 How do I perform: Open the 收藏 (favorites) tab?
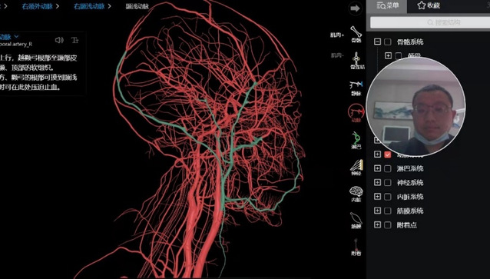(429, 5)
